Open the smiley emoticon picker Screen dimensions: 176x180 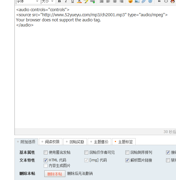point(130,1)
